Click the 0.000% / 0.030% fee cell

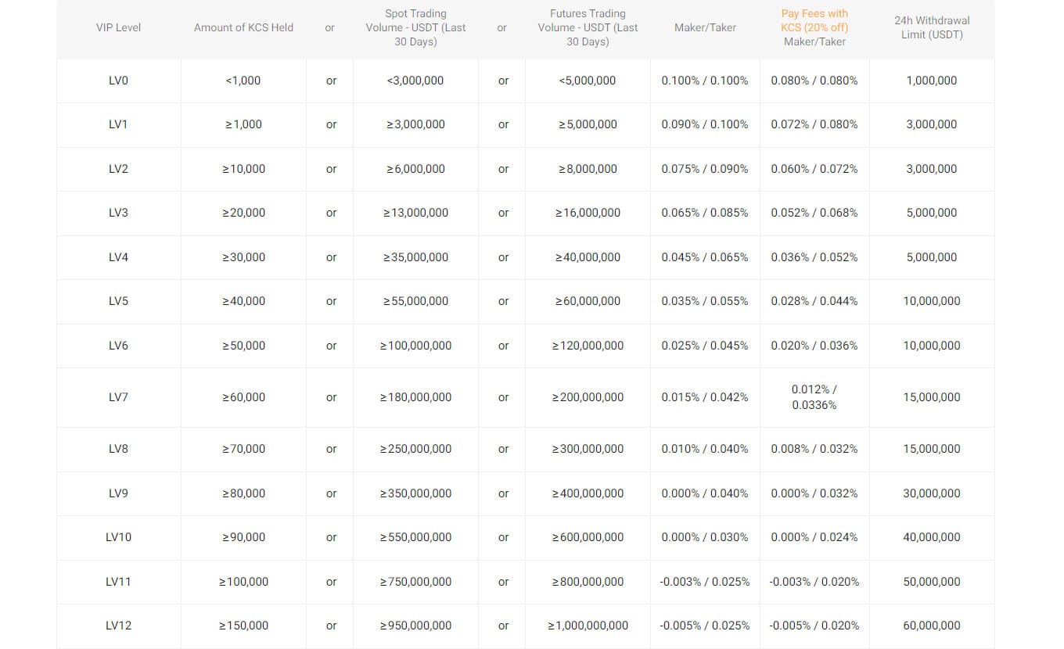(x=705, y=537)
